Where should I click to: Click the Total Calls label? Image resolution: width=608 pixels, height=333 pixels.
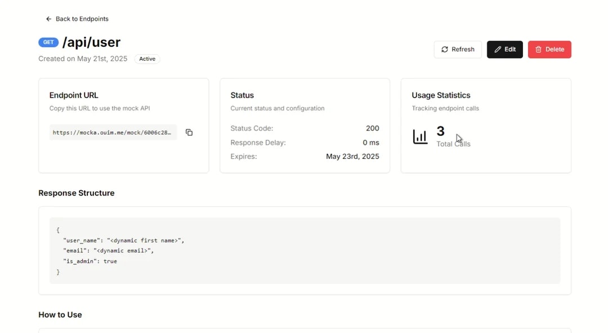tap(453, 144)
